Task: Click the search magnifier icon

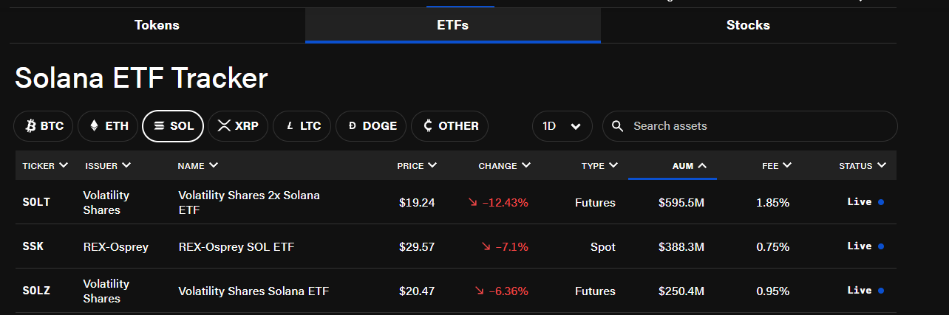Action: 619,126
